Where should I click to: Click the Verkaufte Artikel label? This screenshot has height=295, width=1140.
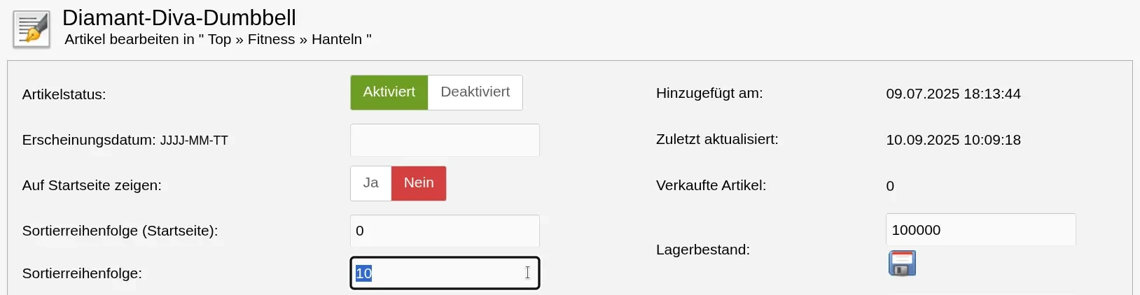(711, 185)
